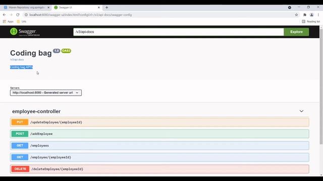
Task: Bookmark this page with star icon
Action: click(296, 15)
